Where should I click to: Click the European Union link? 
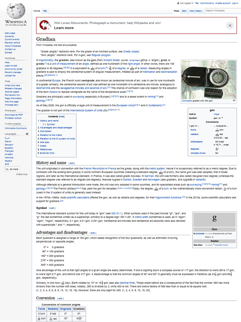(x=126, y=105)
